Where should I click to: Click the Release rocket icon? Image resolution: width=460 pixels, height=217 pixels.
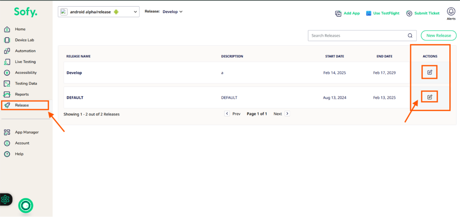coord(7,105)
